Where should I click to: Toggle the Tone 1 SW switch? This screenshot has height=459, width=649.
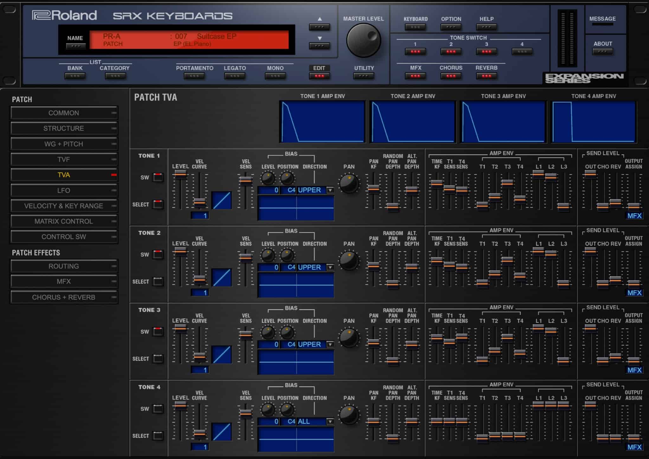coord(158,177)
